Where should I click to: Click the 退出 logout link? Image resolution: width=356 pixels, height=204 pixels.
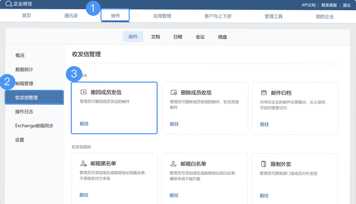coord(346,5)
